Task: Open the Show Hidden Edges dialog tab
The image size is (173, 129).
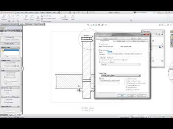Action: tap(139, 41)
